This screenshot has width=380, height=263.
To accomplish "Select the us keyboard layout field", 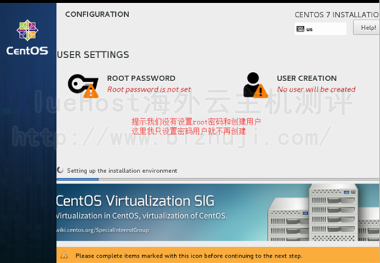I will click(320, 29).
